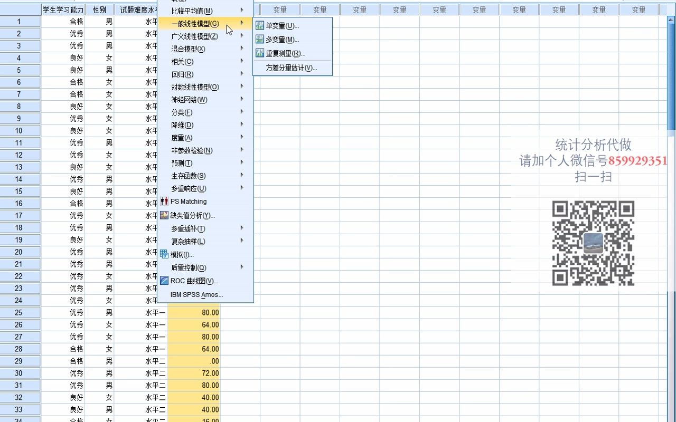Select 一般线性模型(G) menu entry
This screenshot has width=676, height=422.
tap(205, 23)
